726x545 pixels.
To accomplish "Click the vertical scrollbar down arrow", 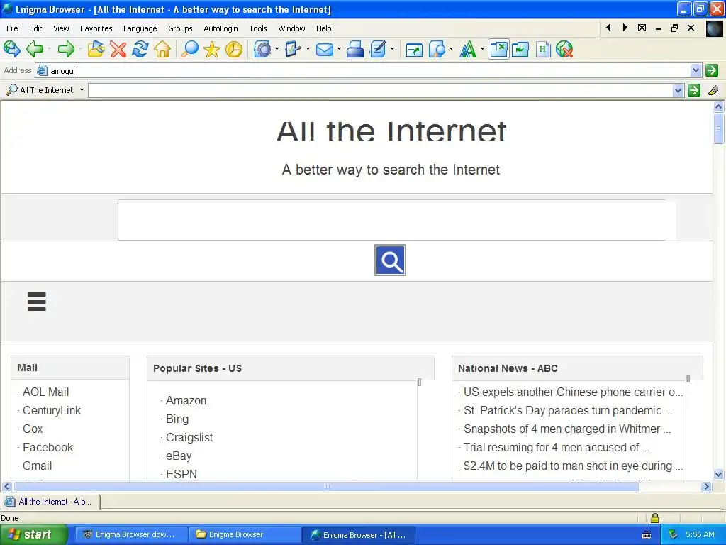I will point(718,474).
